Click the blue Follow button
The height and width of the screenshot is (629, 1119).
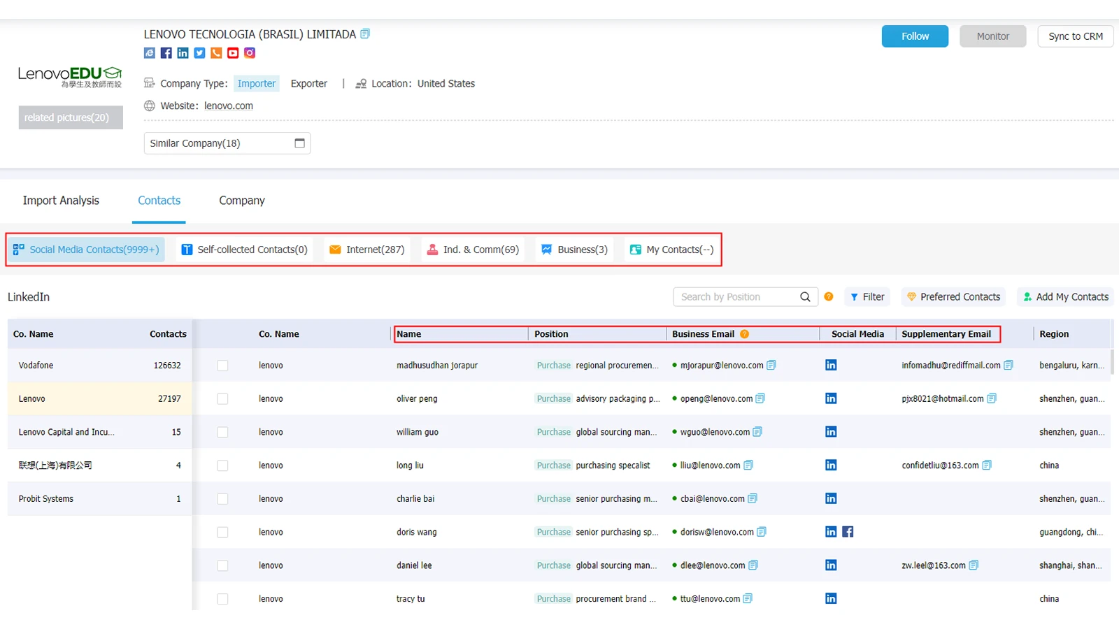pyautogui.click(x=915, y=36)
